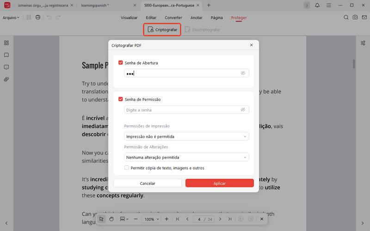Open the Converter menu tab

[x=173, y=18]
